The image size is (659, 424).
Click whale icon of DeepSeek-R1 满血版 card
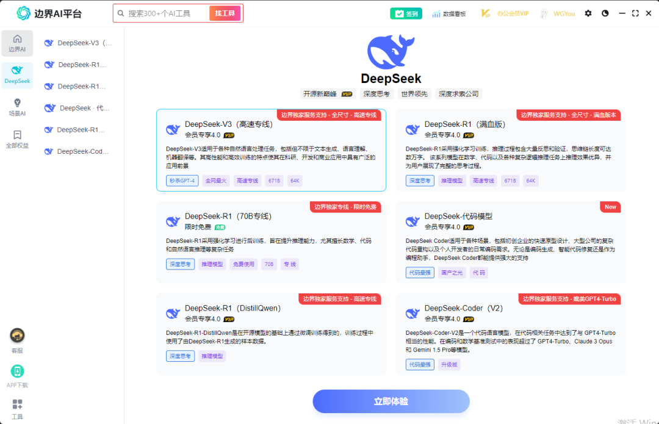[x=412, y=129]
